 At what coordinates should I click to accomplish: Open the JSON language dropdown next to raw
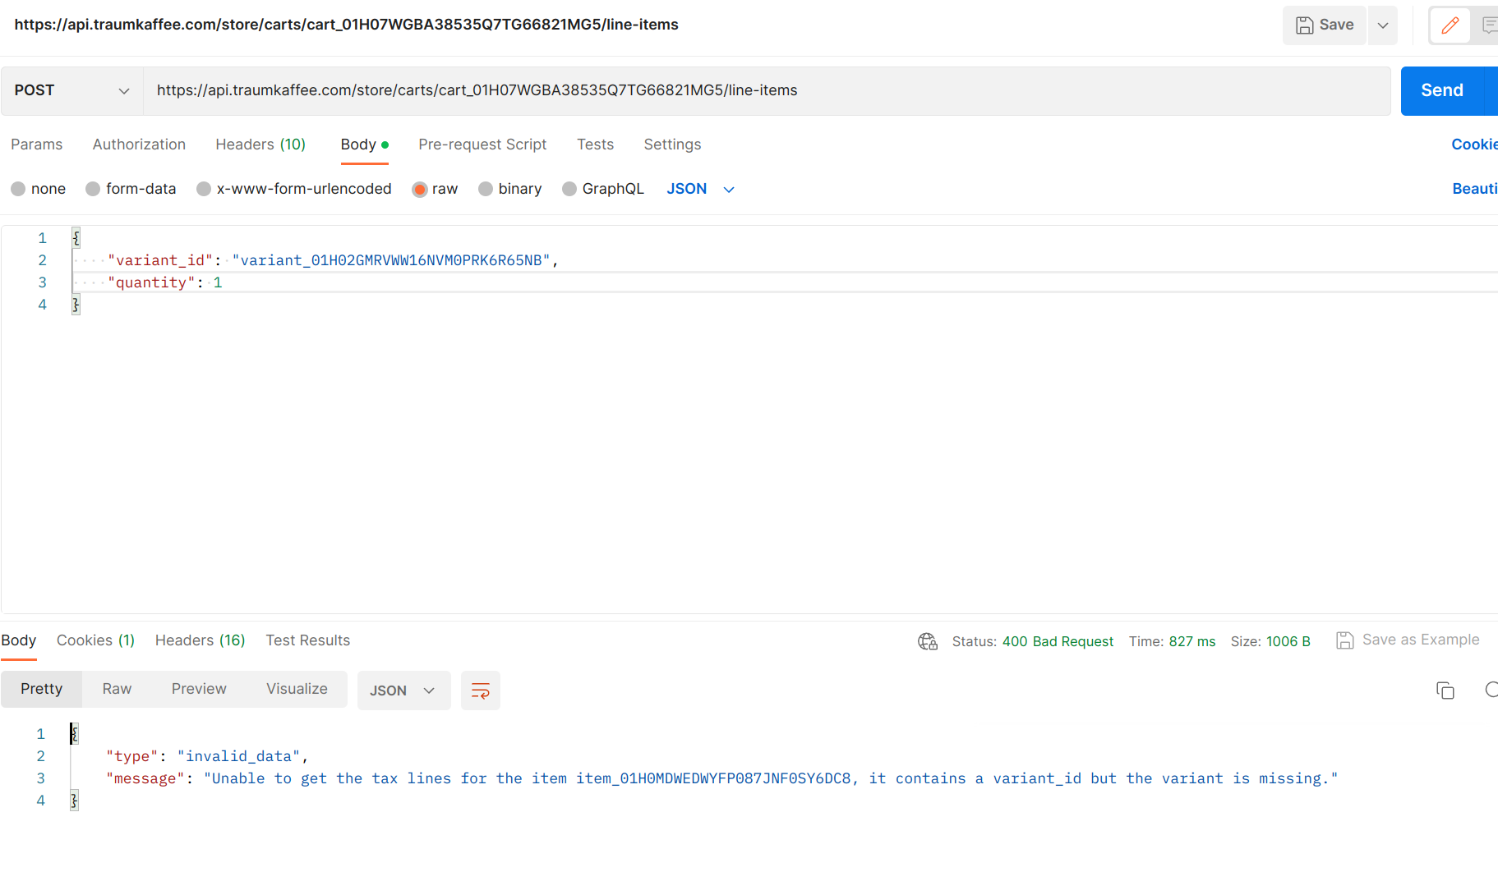(700, 188)
